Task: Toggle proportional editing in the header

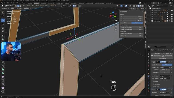Action: click(80, 6)
